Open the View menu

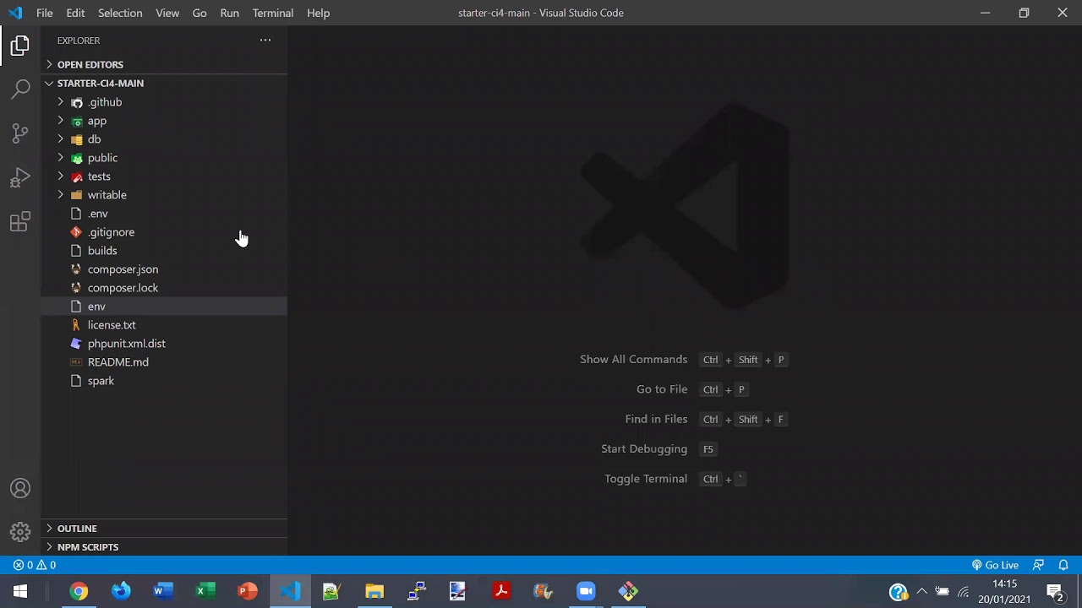tap(167, 13)
